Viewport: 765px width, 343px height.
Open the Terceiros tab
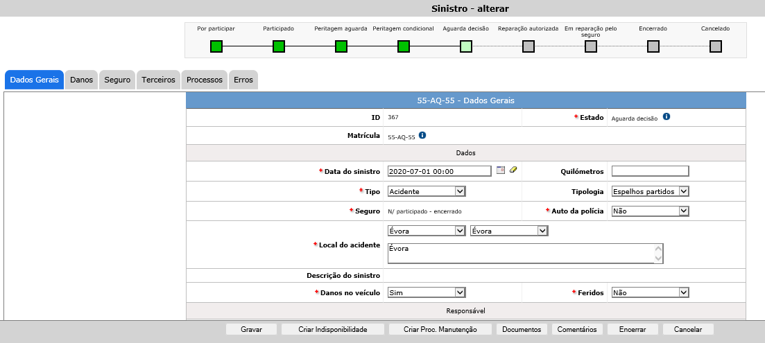click(x=159, y=80)
